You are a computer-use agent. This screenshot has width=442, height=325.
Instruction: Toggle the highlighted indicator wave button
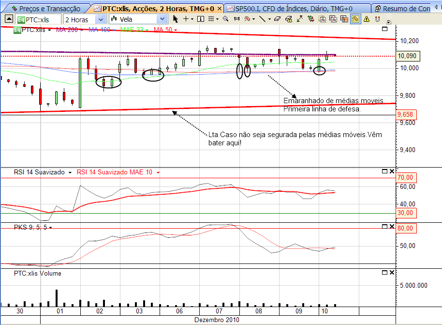tap(355, 19)
